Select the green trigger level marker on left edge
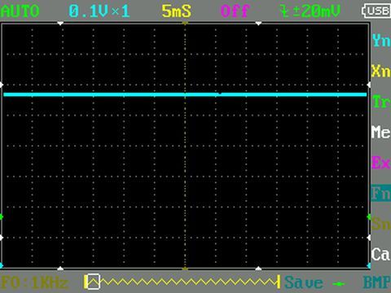391x293 pixels. click(x=2, y=216)
